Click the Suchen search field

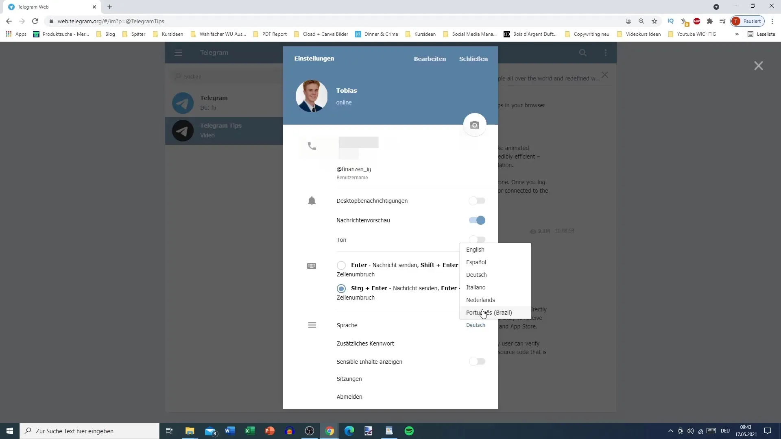[226, 76]
